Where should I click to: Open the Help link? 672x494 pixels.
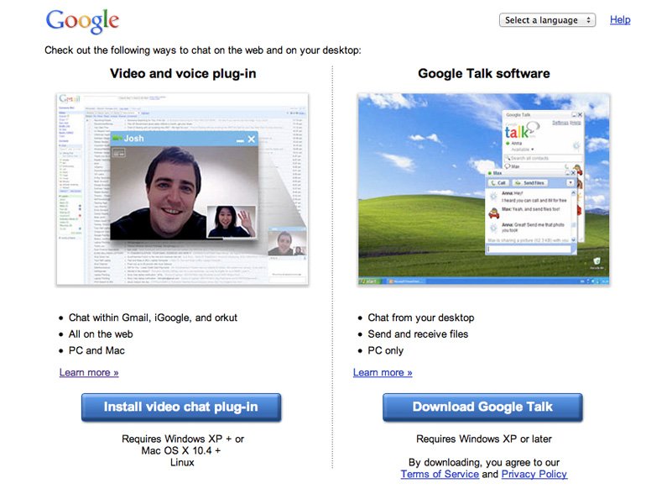click(620, 20)
